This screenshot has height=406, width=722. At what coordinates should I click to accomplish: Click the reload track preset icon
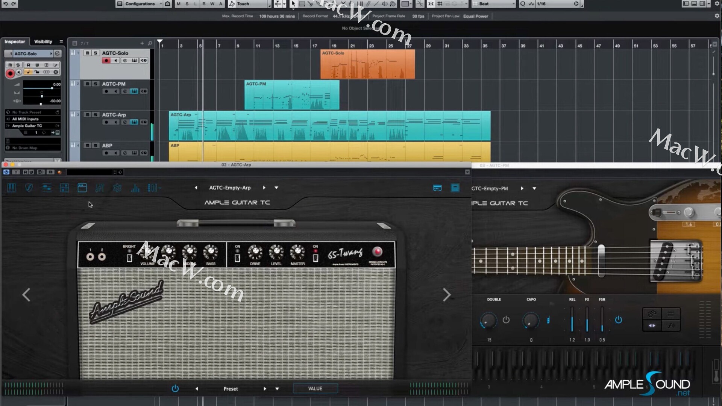57,112
